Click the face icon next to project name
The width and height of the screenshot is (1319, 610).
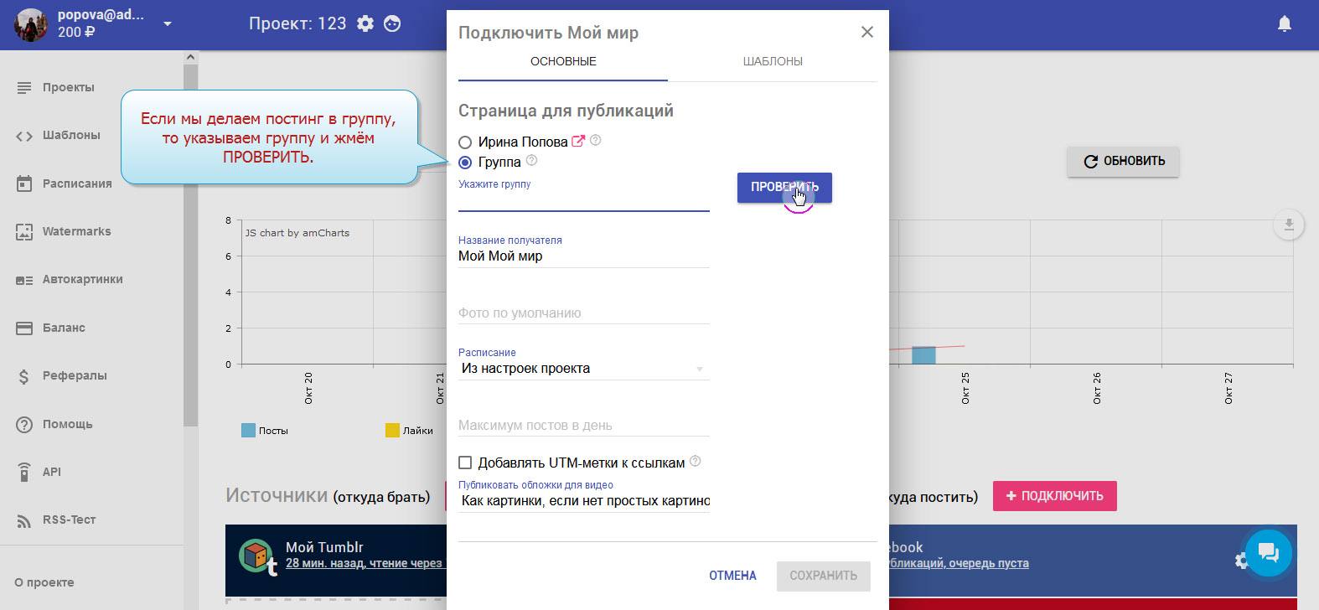[392, 23]
